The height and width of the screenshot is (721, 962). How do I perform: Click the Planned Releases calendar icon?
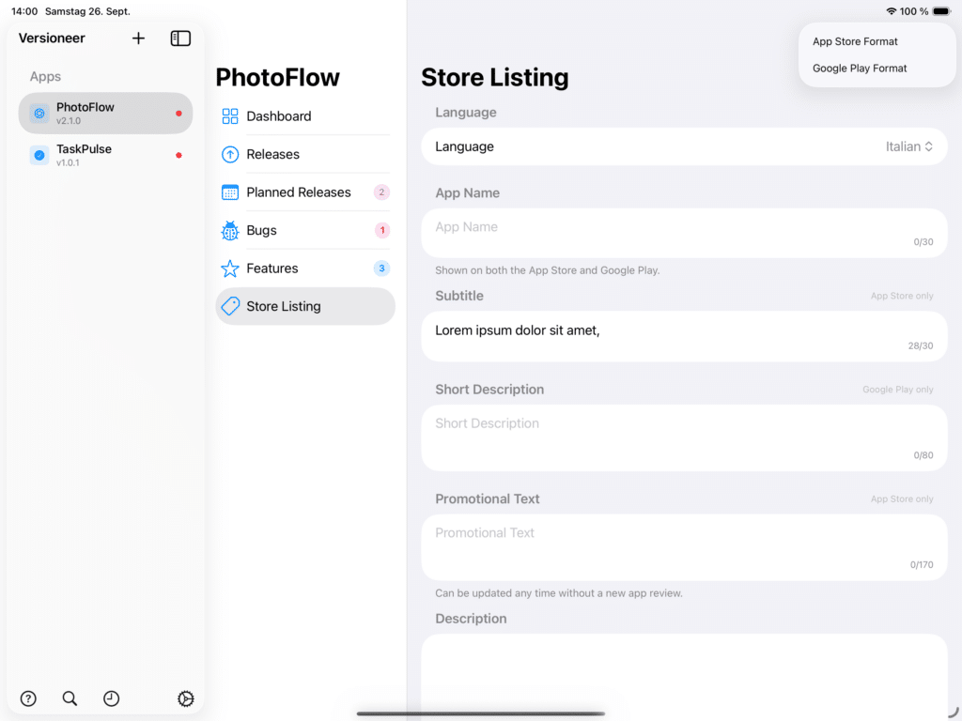tap(230, 192)
